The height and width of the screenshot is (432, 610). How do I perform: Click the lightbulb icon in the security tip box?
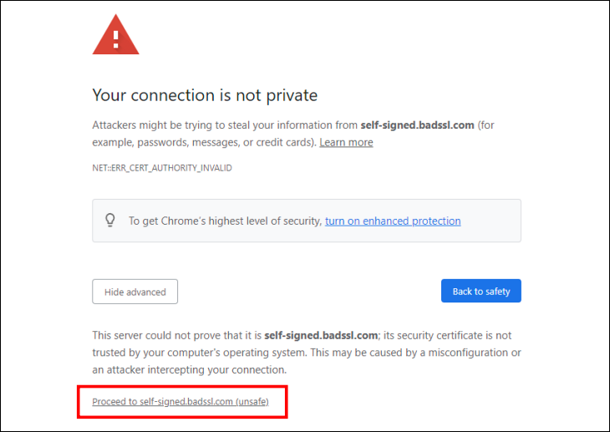[110, 221]
